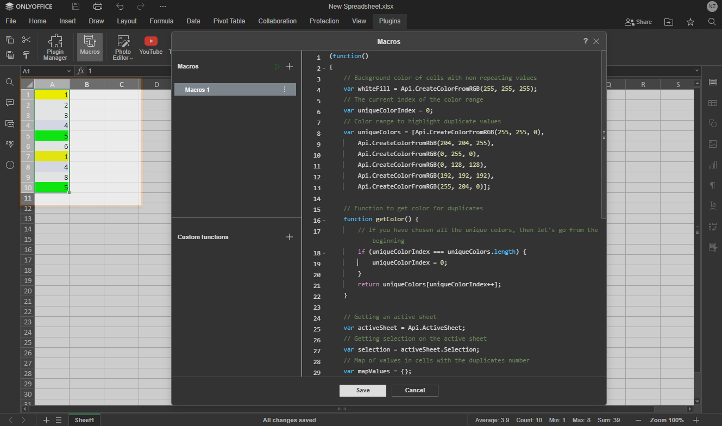Click the Share button

pos(638,22)
